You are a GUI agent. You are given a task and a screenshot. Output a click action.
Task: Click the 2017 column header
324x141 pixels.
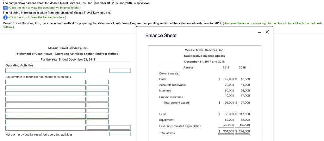click(x=226, y=68)
